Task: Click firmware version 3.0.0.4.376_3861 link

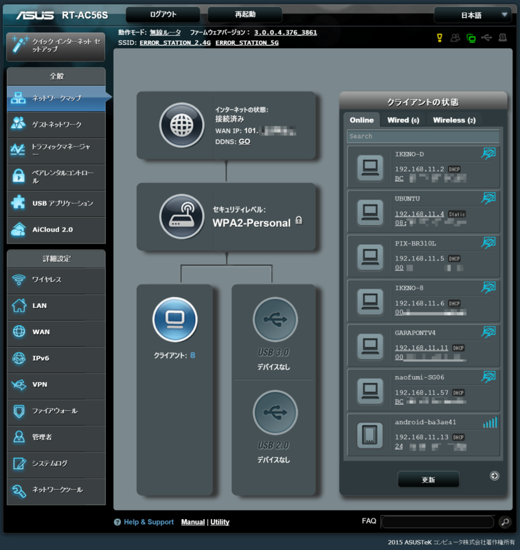Action: 286,32
